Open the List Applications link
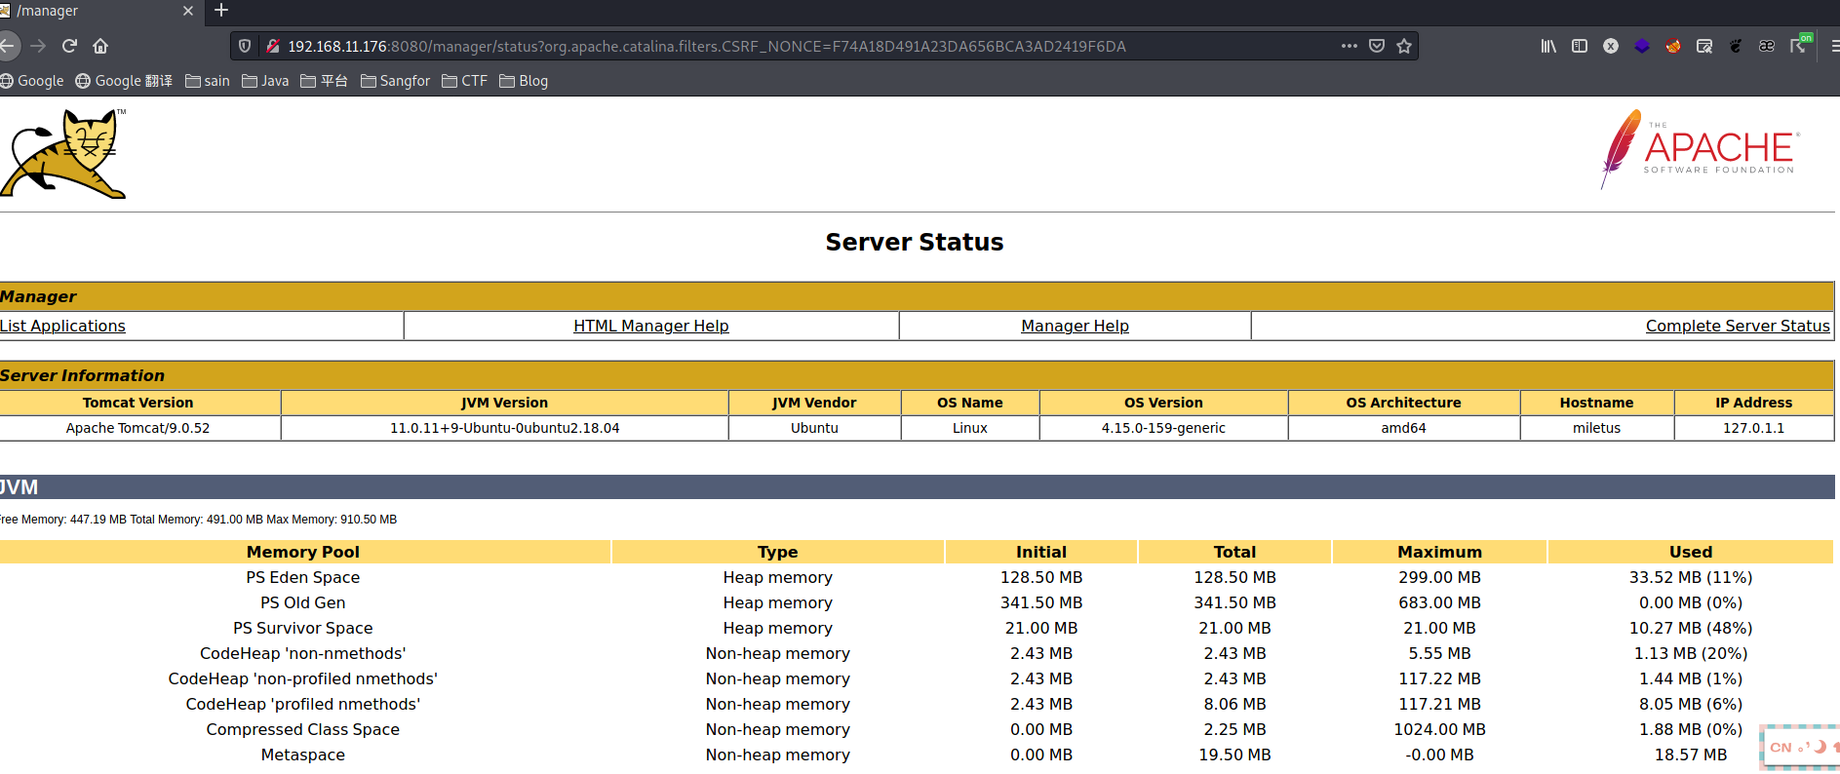The width and height of the screenshot is (1840, 774). point(62,326)
